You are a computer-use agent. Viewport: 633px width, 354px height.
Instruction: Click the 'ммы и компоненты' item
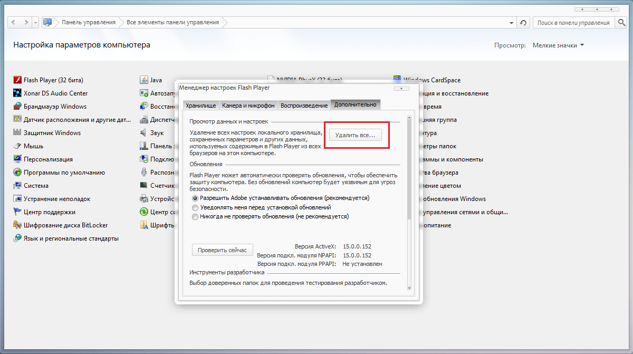453,159
